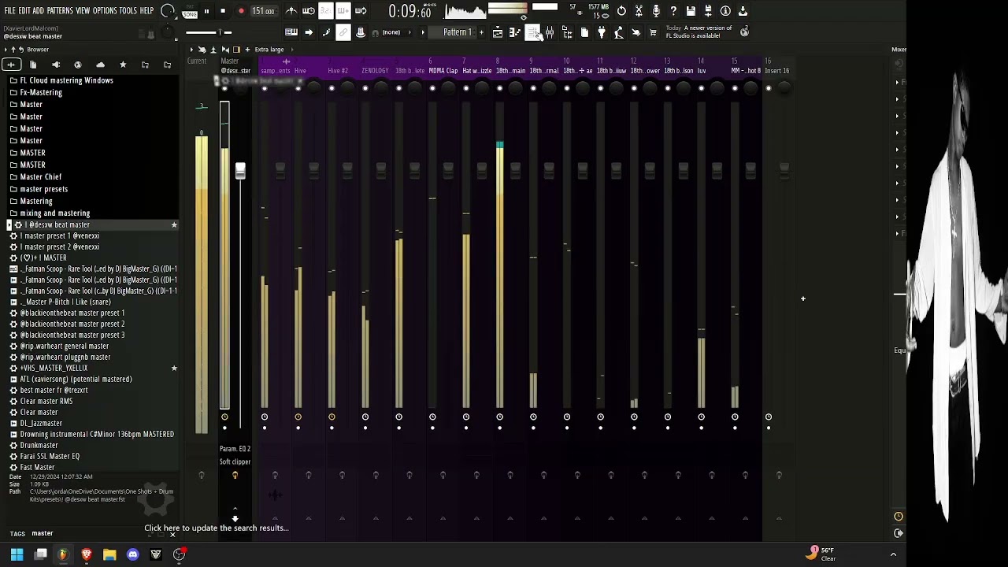Click the download arrow icon in top toolbar
Screen dimensions: 1008x567
tap(743, 11)
